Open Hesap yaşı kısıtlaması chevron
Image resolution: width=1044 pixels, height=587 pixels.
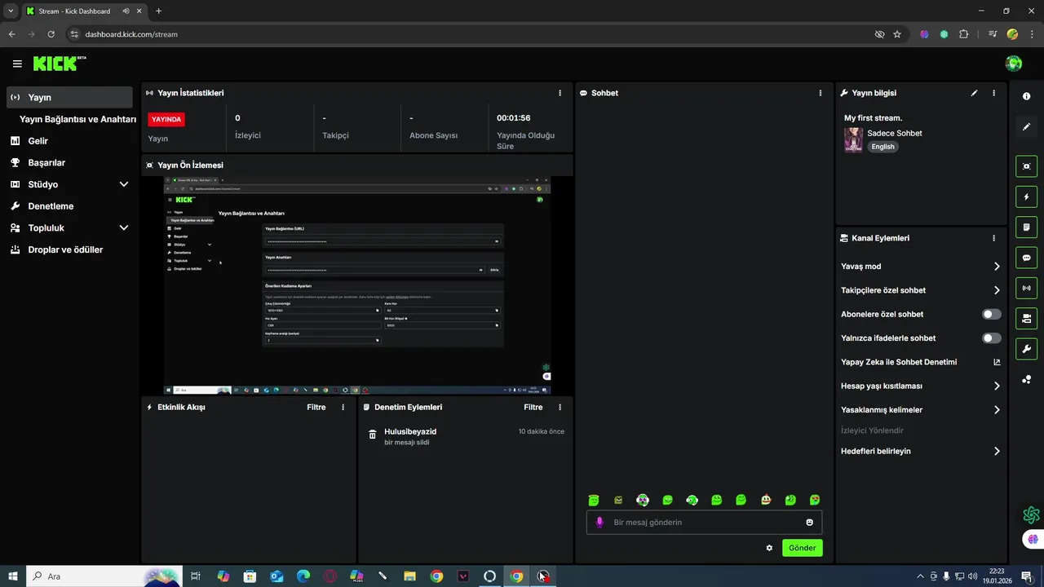click(x=997, y=386)
